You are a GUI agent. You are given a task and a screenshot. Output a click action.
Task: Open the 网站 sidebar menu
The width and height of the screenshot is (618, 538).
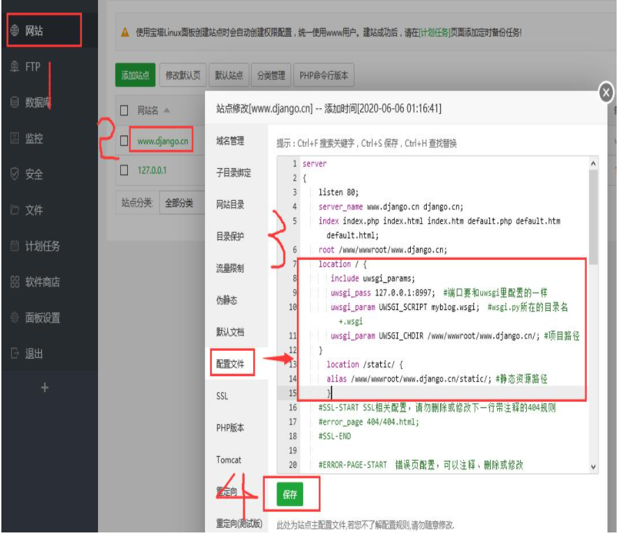point(34,31)
